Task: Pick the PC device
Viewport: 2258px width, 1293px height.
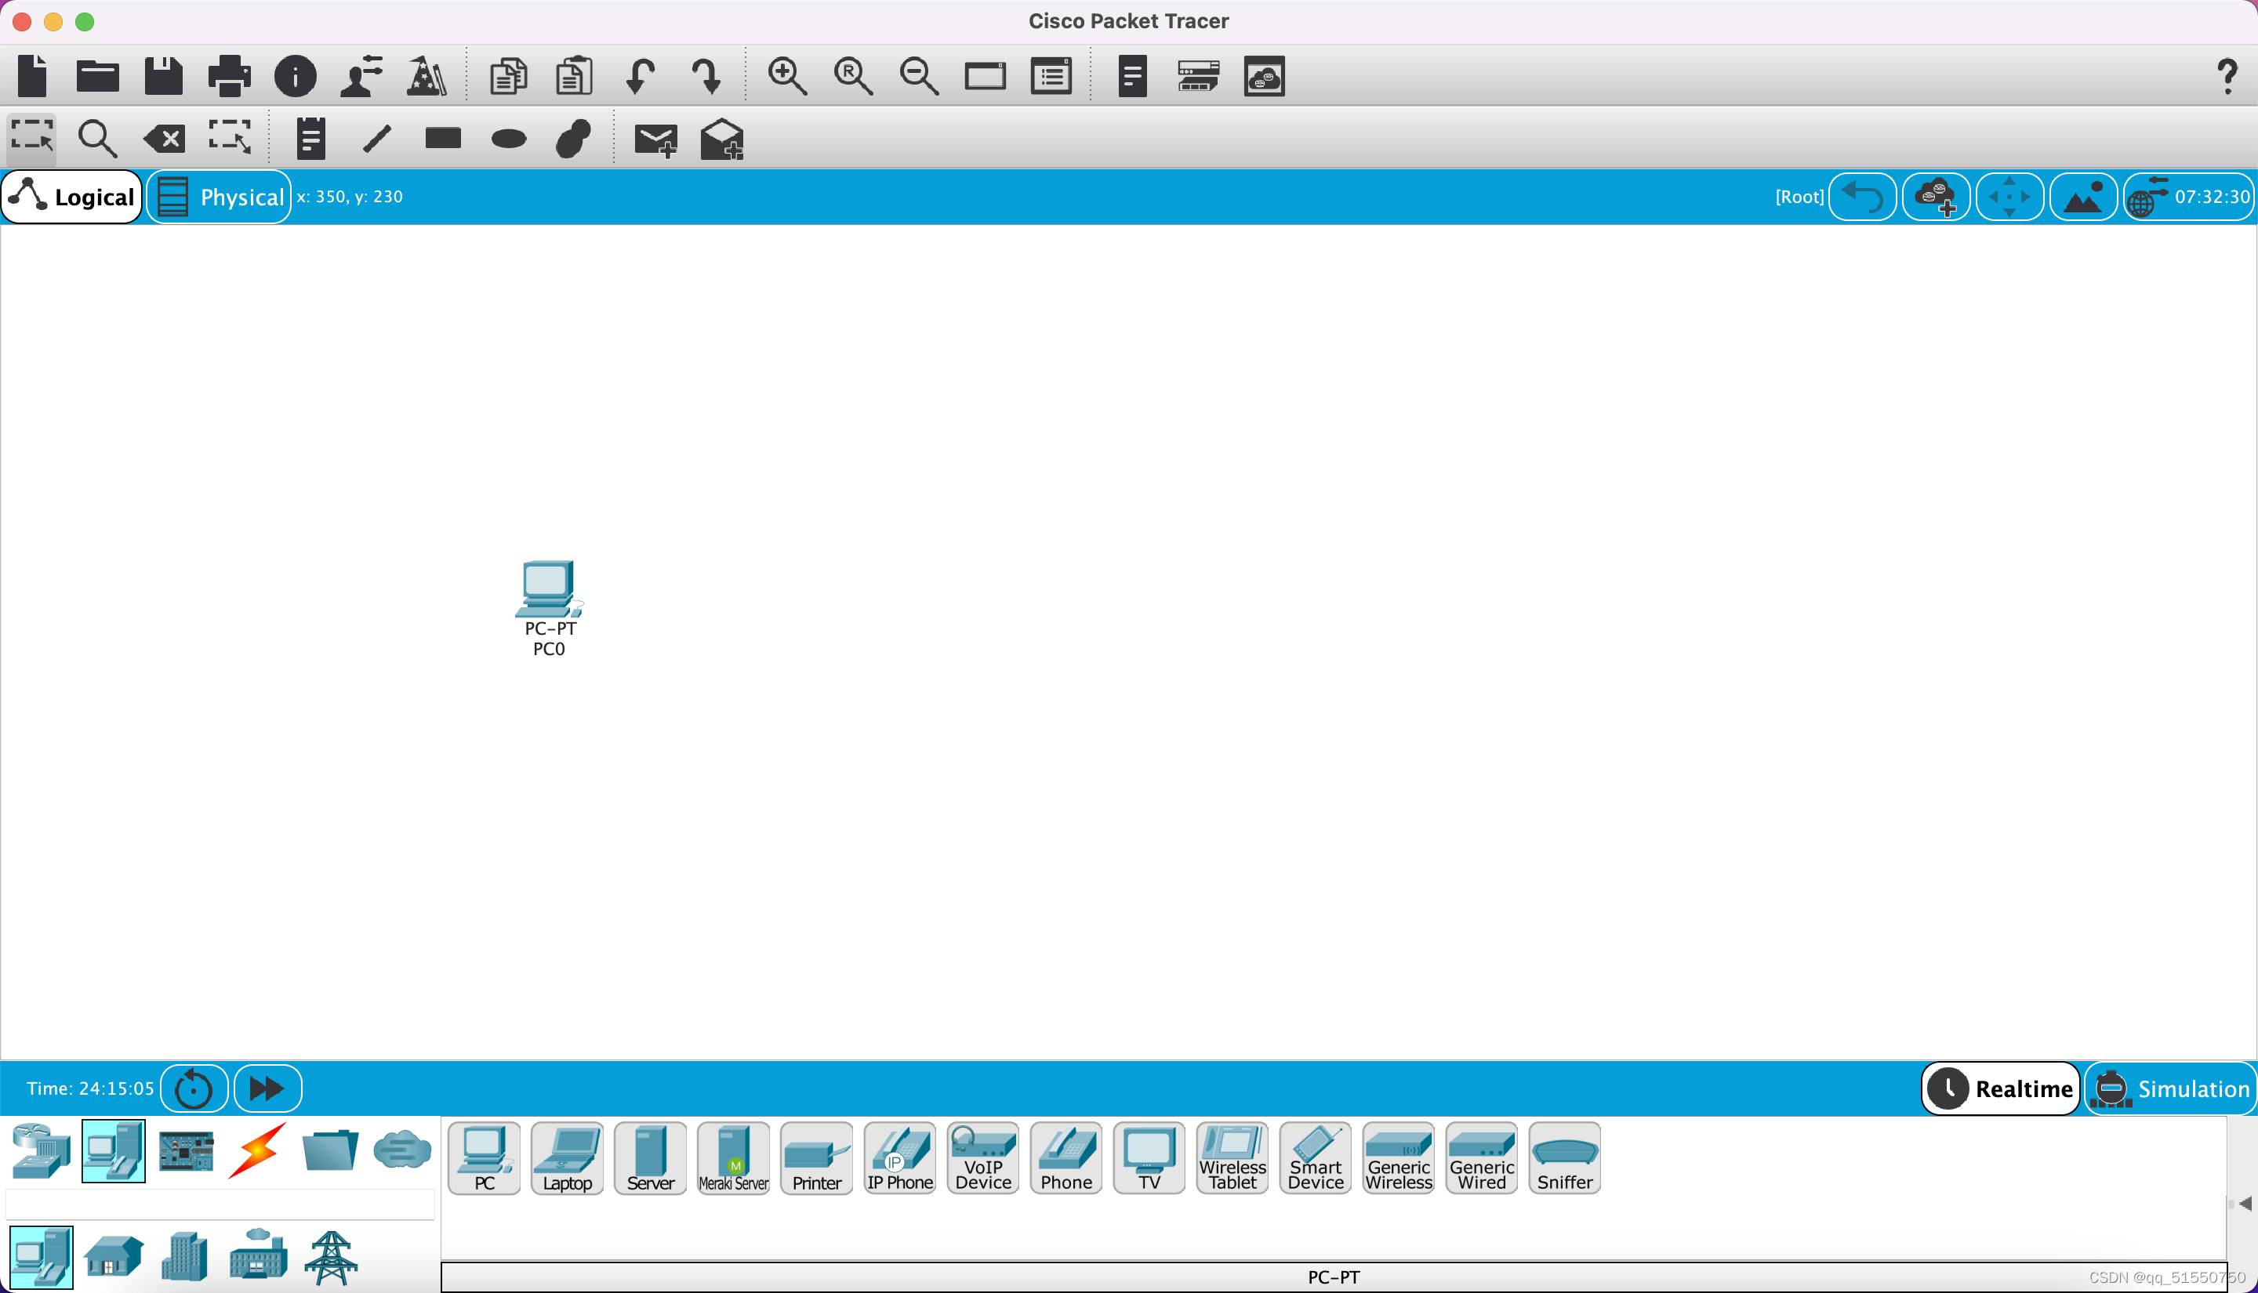Action: coord(484,1158)
